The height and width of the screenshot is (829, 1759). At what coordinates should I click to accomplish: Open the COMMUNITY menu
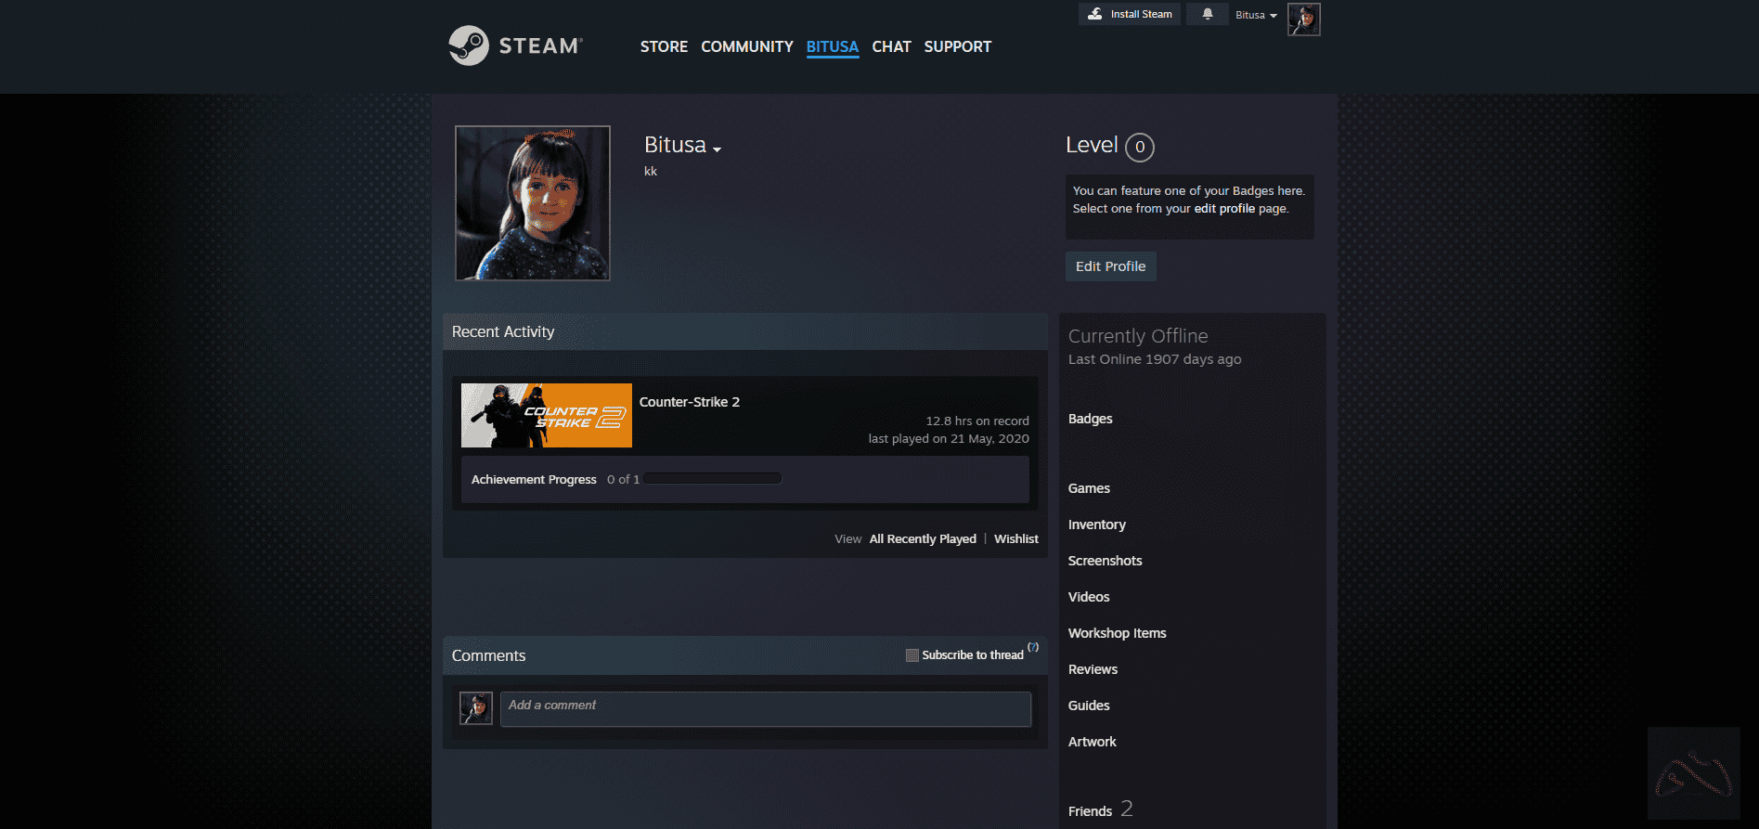pos(747,46)
